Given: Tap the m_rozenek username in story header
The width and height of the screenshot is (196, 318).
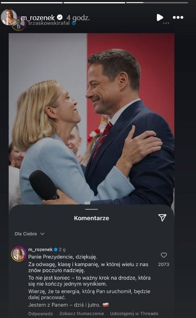Looking at the screenshot, I should coord(38,18).
